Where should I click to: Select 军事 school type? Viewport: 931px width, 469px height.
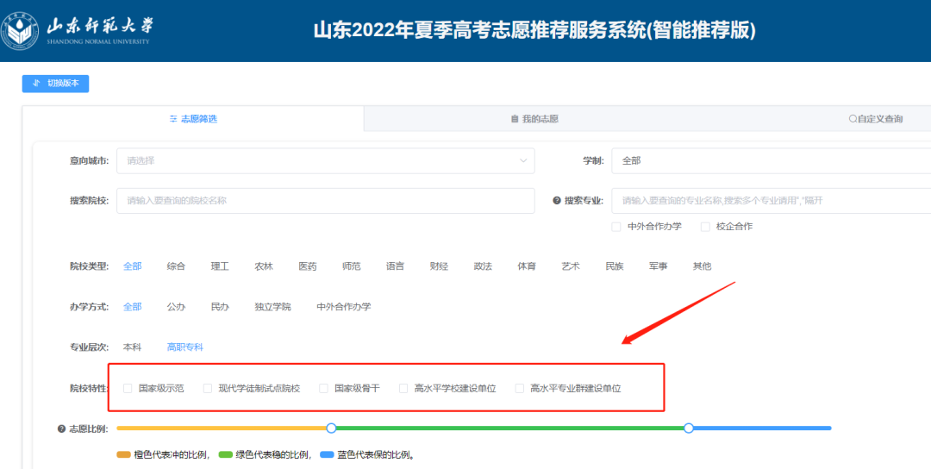(x=658, y=266)
